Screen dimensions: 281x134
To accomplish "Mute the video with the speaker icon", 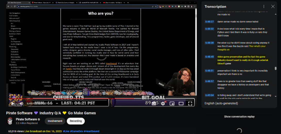I will pos(21,103).
